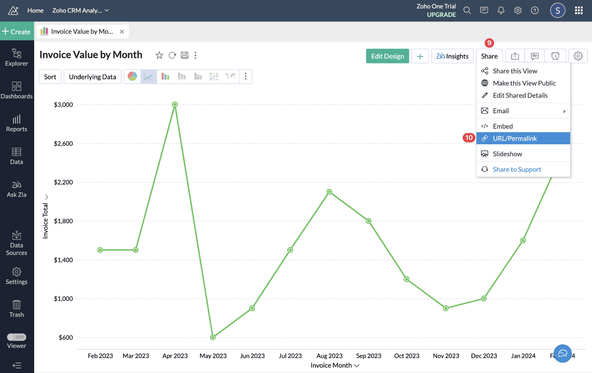The image size is (592, 373).
Task: Open the Zoho apps grid
Action: pyautogui.click(x=579, y=10)
